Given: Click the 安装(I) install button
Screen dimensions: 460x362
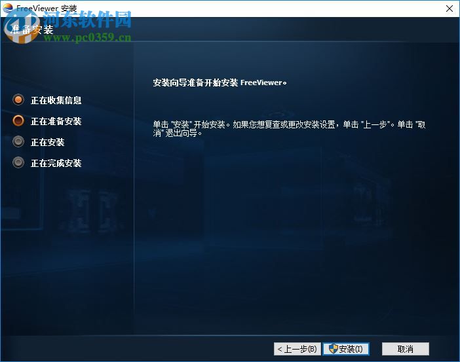Looking at the screenshot, I should tap(346, 349).
